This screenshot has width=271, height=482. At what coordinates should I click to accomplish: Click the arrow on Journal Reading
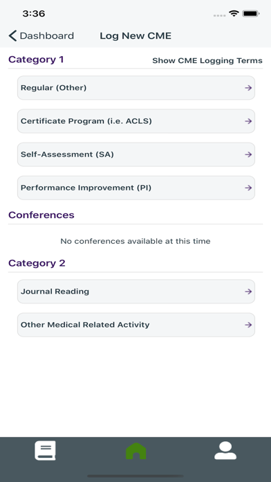tap(248, 292)
